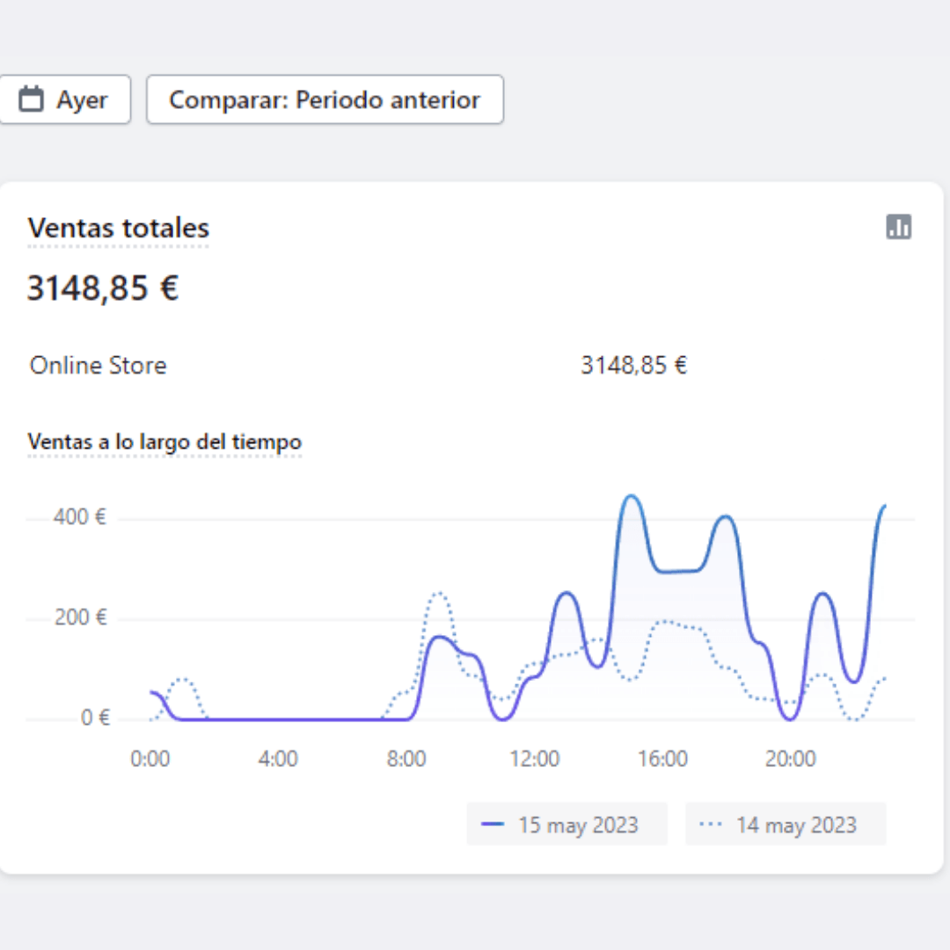Click the dotted line swatch for 14 may
The width and height of the screenshot is (950, 950).
710,824
